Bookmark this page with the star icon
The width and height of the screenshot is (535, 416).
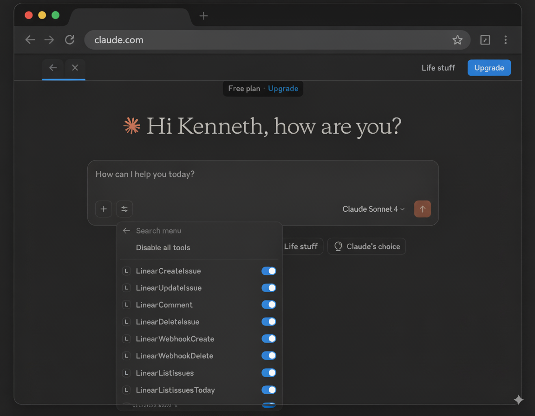click(x=457, y=40)
